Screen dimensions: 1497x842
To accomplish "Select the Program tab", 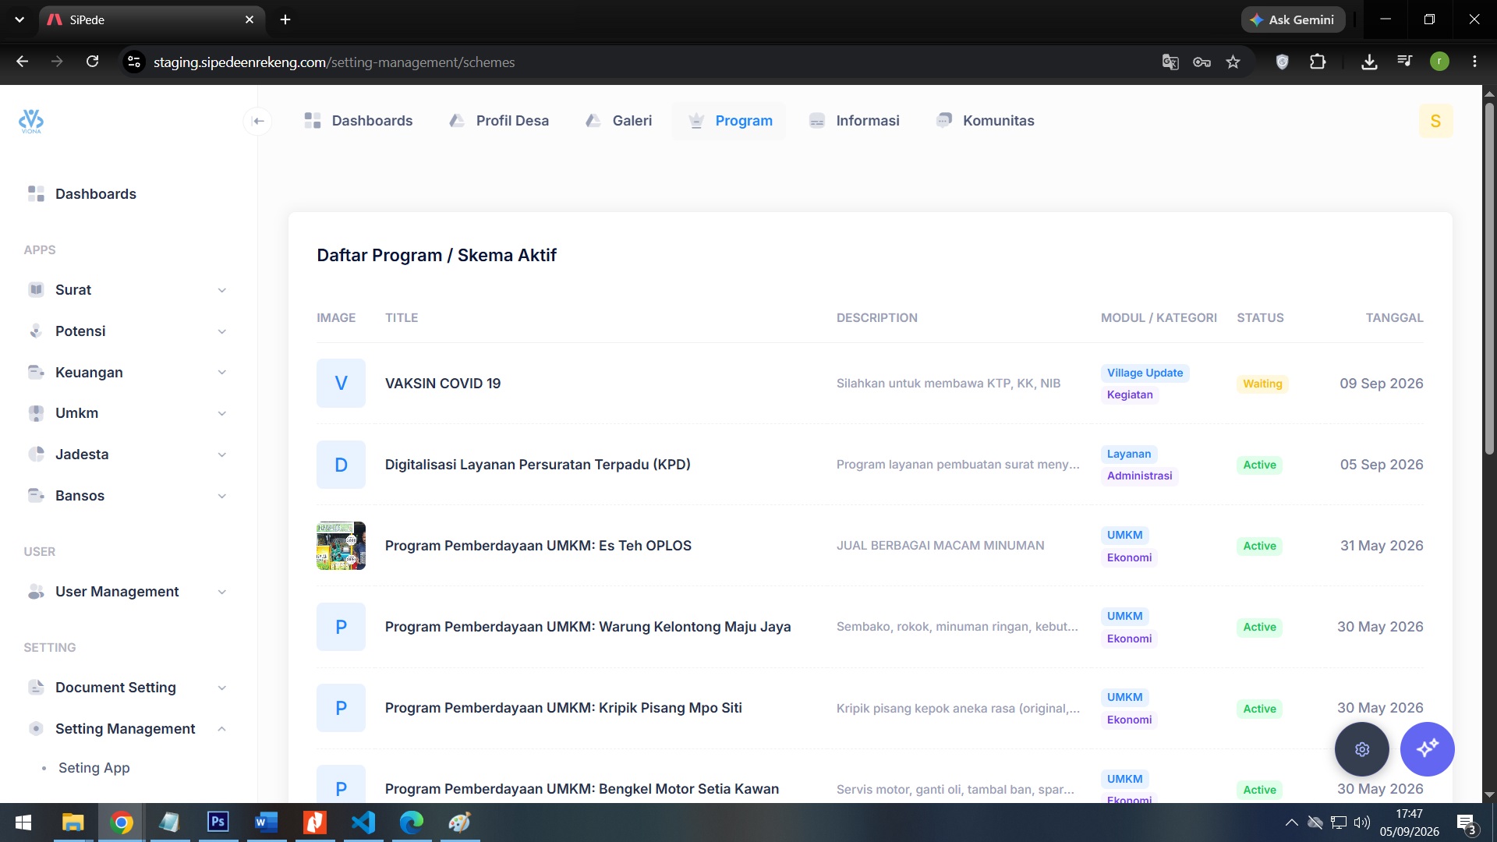I will tap(731, 121).
